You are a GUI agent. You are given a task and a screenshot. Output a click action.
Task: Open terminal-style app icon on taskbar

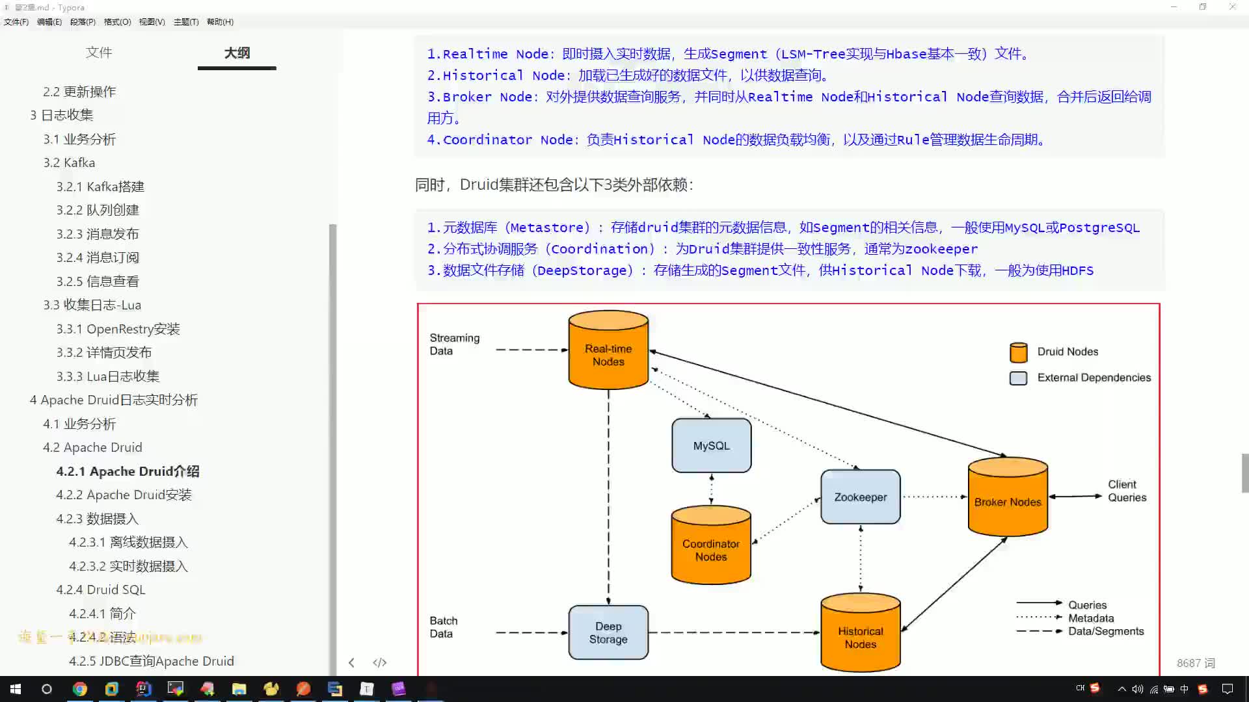click(176, 689)
